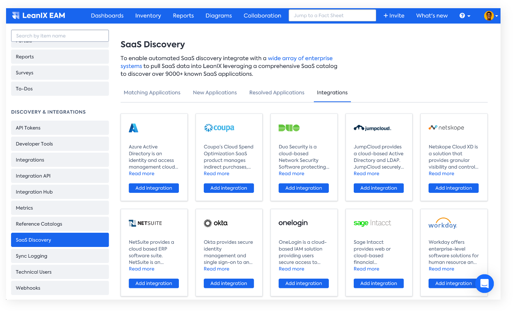This screenshot has width=513, height=311.
Task: Add the Duo Security integration
Action: pos(304,188)
